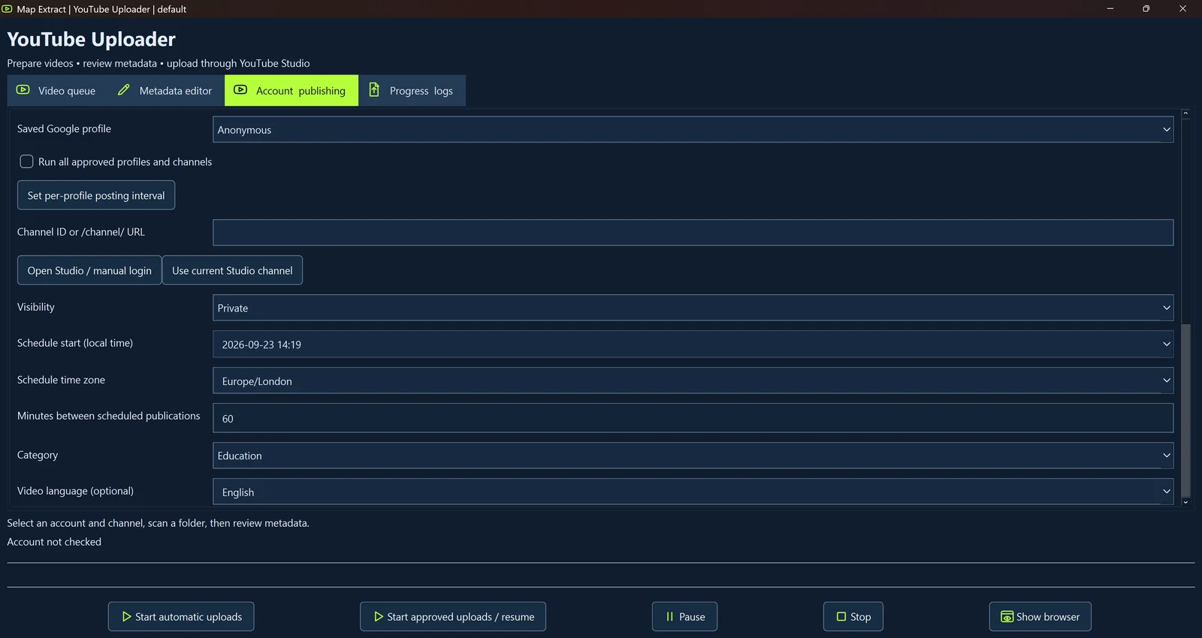Screen dimensions: 1202x638
Task: Click the 'Select an account and channel' status message
Action: click(158, 523)
